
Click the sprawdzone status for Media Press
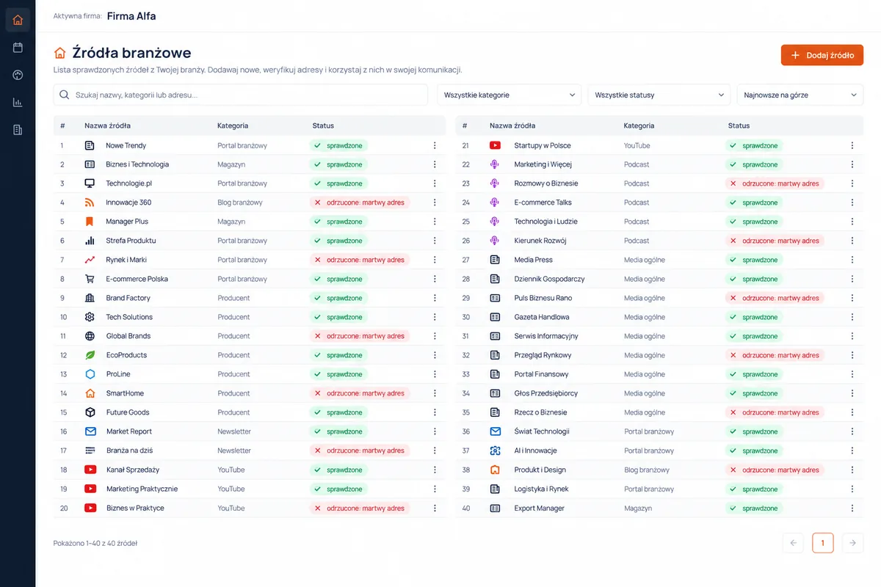click(754, 260)
